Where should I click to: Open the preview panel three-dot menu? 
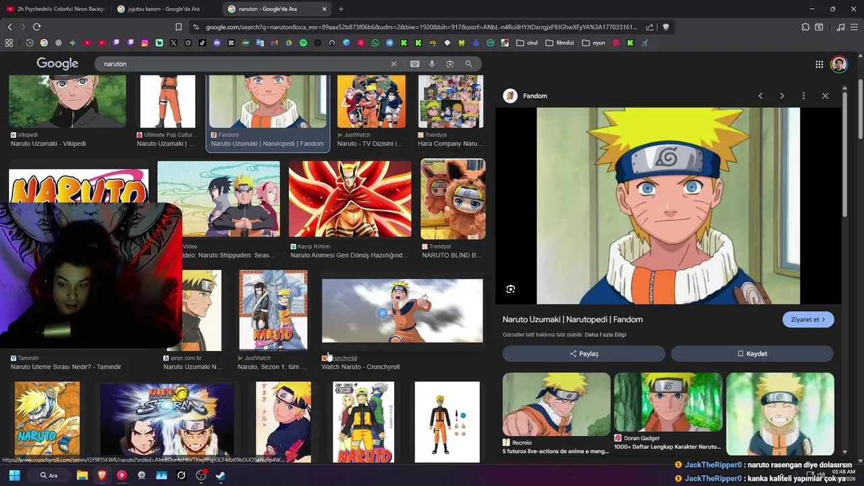tap(803, 96)
